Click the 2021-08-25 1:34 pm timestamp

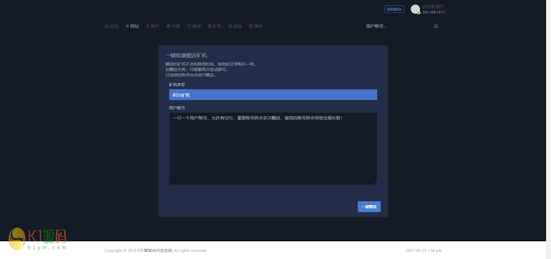tap(424, 250)
